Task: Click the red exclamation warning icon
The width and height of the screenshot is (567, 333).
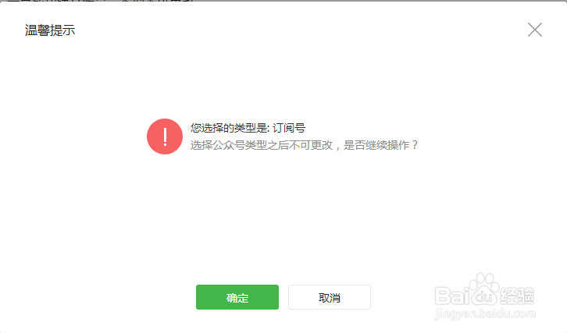Action: point(165,136)
